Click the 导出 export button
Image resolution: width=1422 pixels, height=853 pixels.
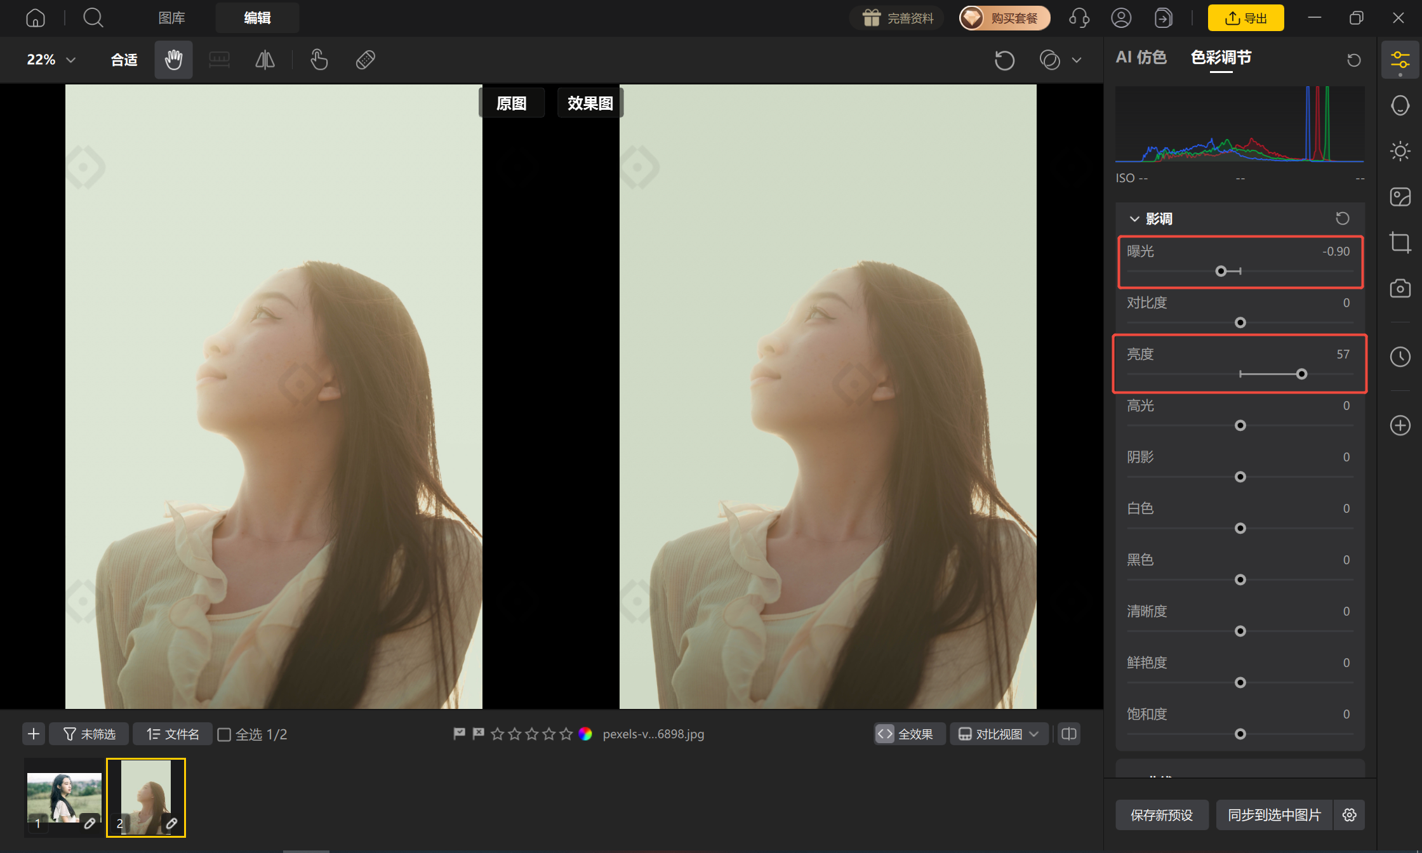tap(1246, 18)
